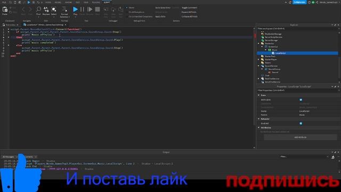Click the Stop playtest square button
This screenshot has height=192, width=341.
click(98, 10)
